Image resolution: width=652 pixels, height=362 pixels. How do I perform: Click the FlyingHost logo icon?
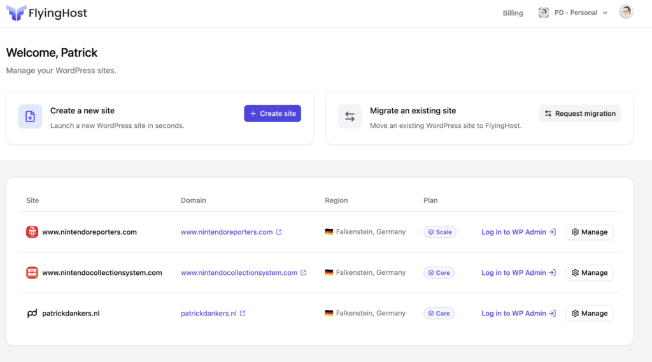(16, 13)
